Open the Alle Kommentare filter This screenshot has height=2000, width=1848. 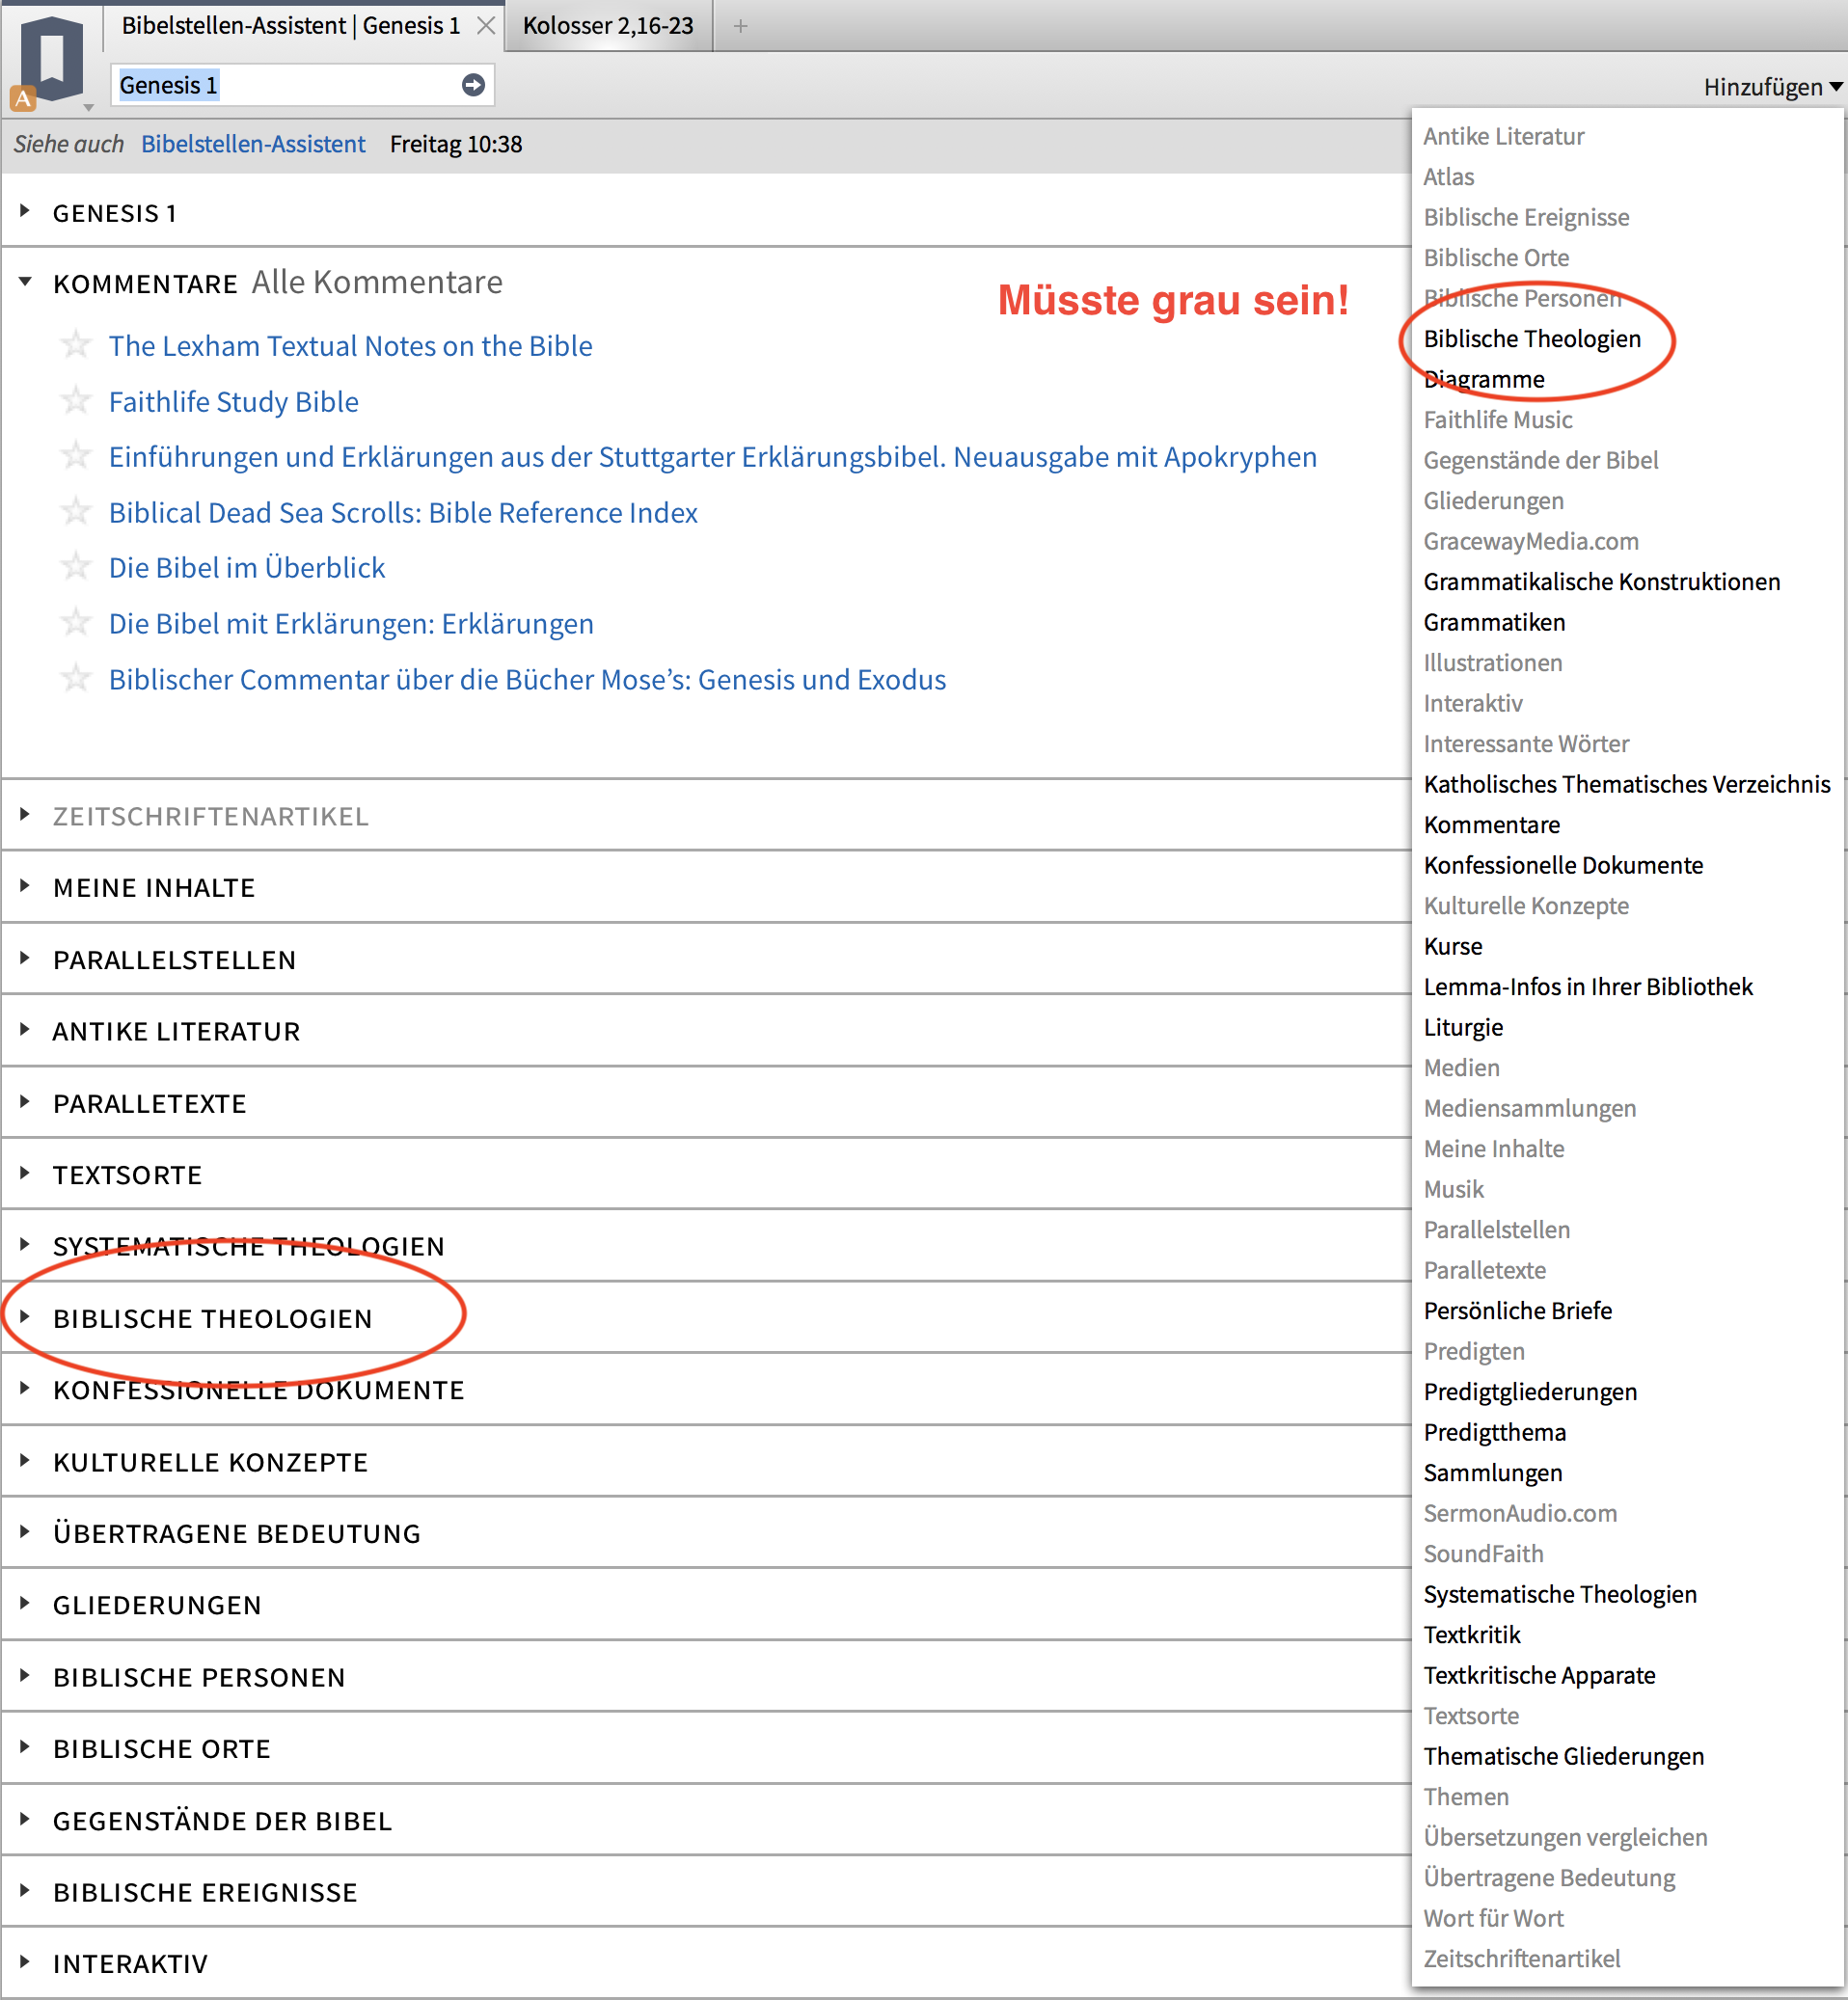(377, 283)
